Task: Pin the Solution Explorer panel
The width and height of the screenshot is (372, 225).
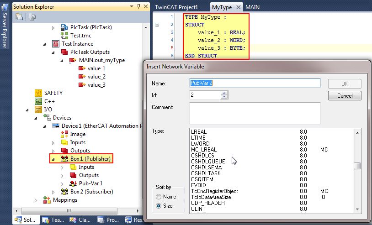Action: pyautogui.click(x=139, y=7)
